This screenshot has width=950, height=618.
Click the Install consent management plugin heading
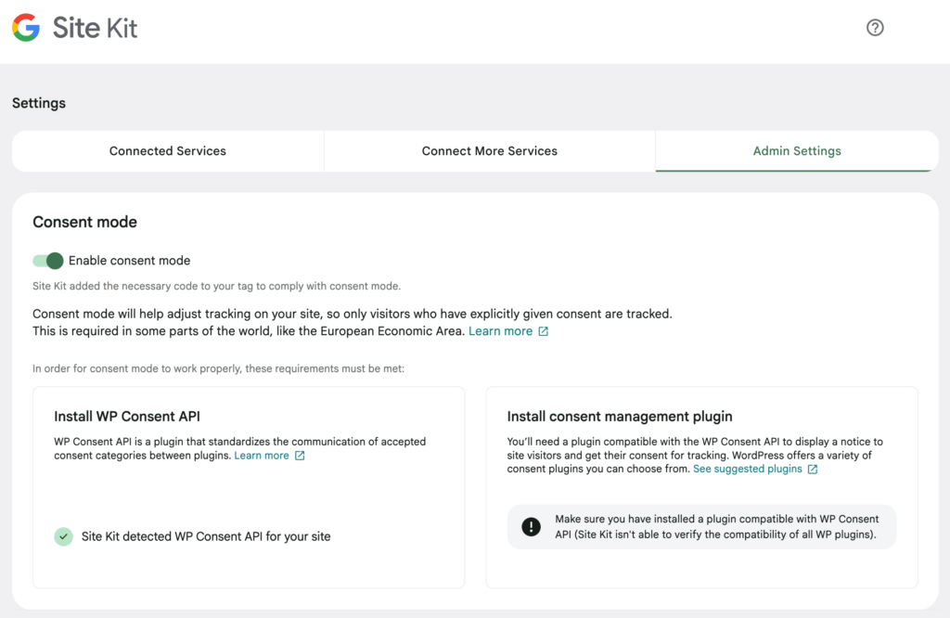(x=620, y=417)
